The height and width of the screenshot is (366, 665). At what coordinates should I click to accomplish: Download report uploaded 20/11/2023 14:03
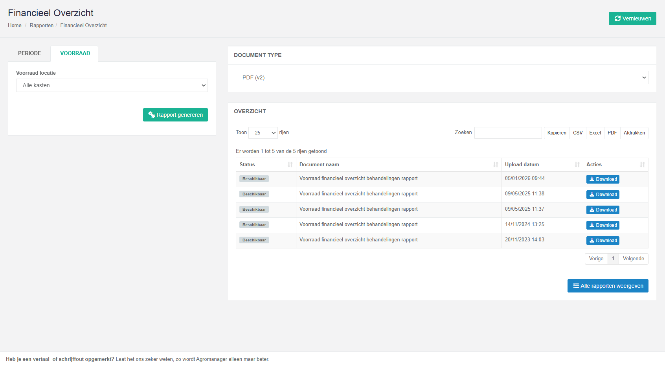pyautogui.click(x=603, y=241)
